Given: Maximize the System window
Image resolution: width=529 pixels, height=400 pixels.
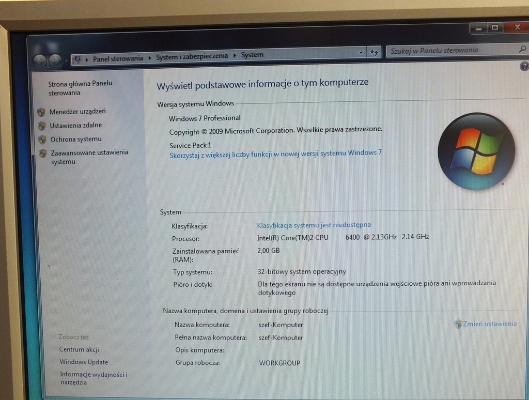Looking at the screenshot, I should 494,28.
